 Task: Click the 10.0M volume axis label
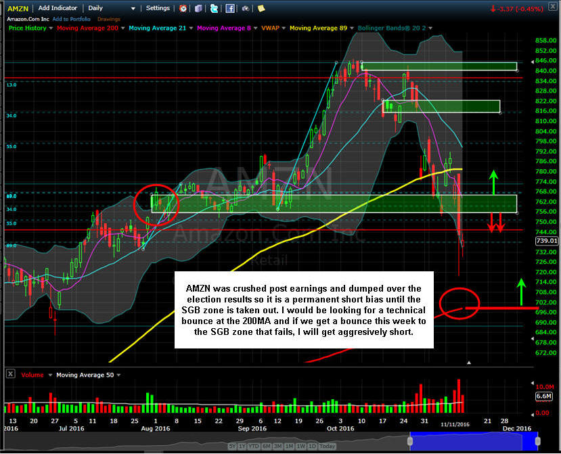(545, 386)
